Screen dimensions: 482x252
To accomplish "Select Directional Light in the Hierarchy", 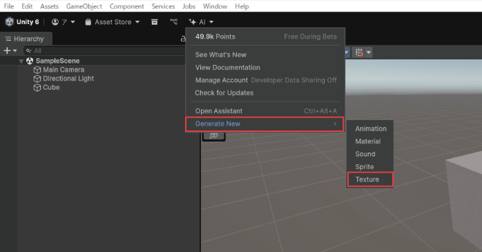I will (x=68, y=79).
